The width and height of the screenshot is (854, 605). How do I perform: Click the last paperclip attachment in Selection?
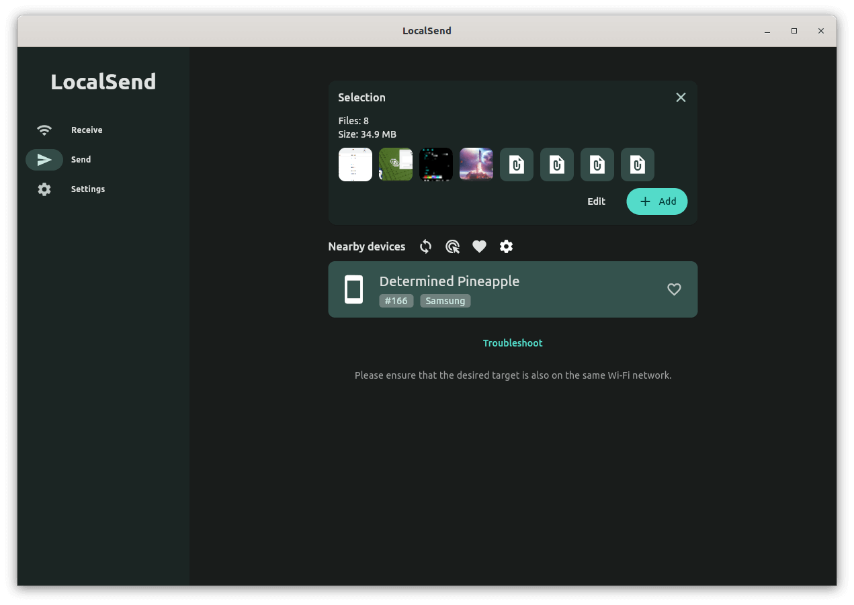(637, 164)
